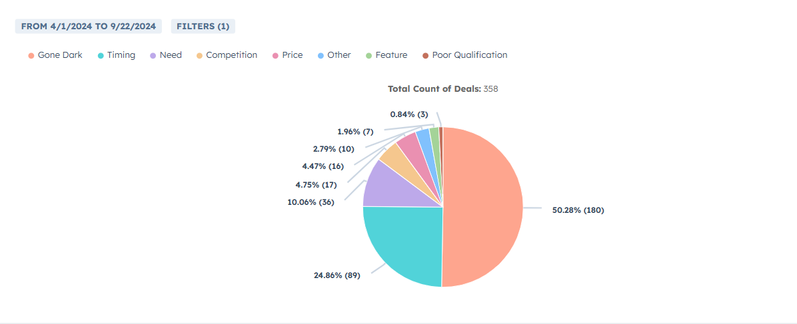Image resolution: width=797 pixels, height=324 pixels.
Task: Open the Filters (1) badge
Action: pyautogui.click(x=203, y=26)
